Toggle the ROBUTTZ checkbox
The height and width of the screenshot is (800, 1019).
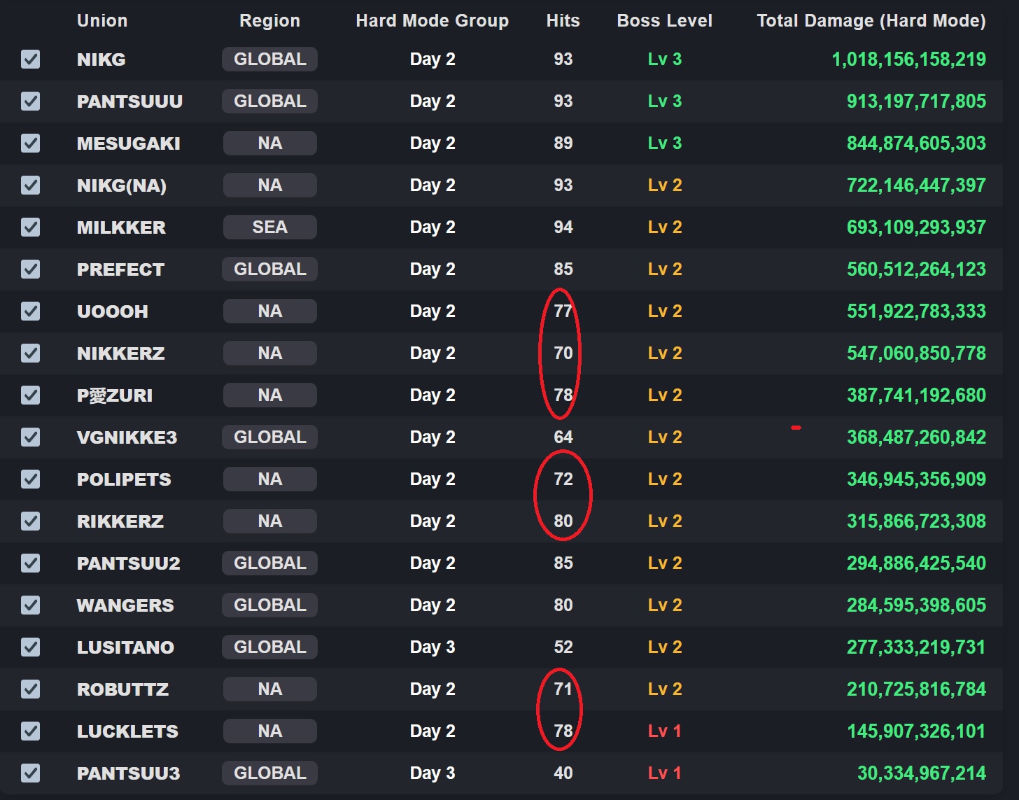click(x=30, y=689)
